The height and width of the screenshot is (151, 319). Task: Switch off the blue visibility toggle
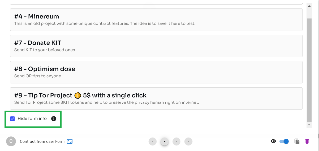tap(284, 141)
